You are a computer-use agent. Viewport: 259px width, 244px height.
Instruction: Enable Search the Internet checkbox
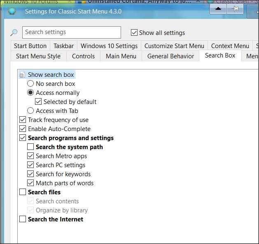(x=23, y=219)
